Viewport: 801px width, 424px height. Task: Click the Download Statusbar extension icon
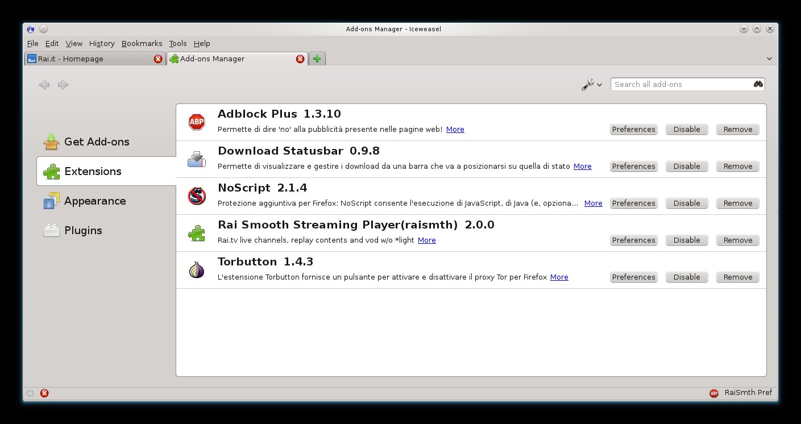(x=197, y=159)
